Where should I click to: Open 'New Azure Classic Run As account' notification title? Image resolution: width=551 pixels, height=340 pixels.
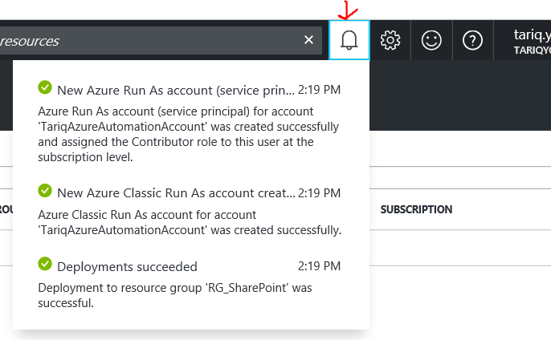(x=176, y=193)
